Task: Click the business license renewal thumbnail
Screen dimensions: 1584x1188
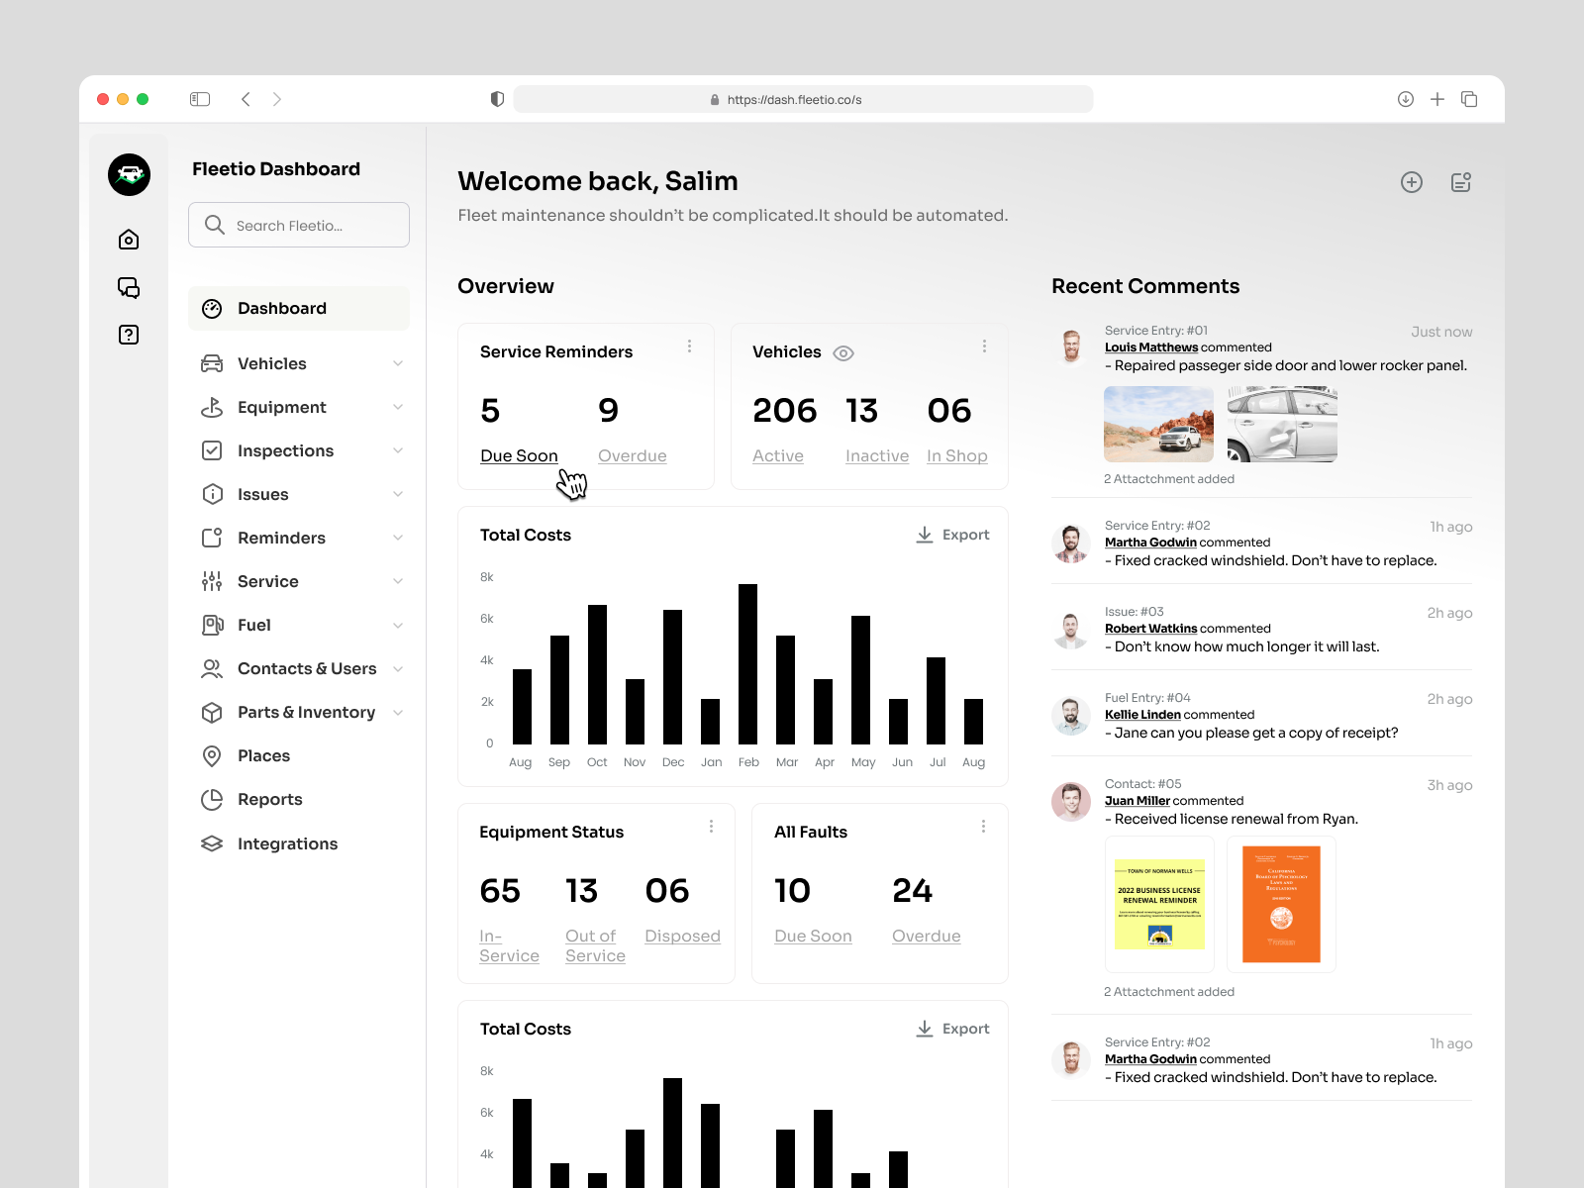Action: pos(1159,904)
